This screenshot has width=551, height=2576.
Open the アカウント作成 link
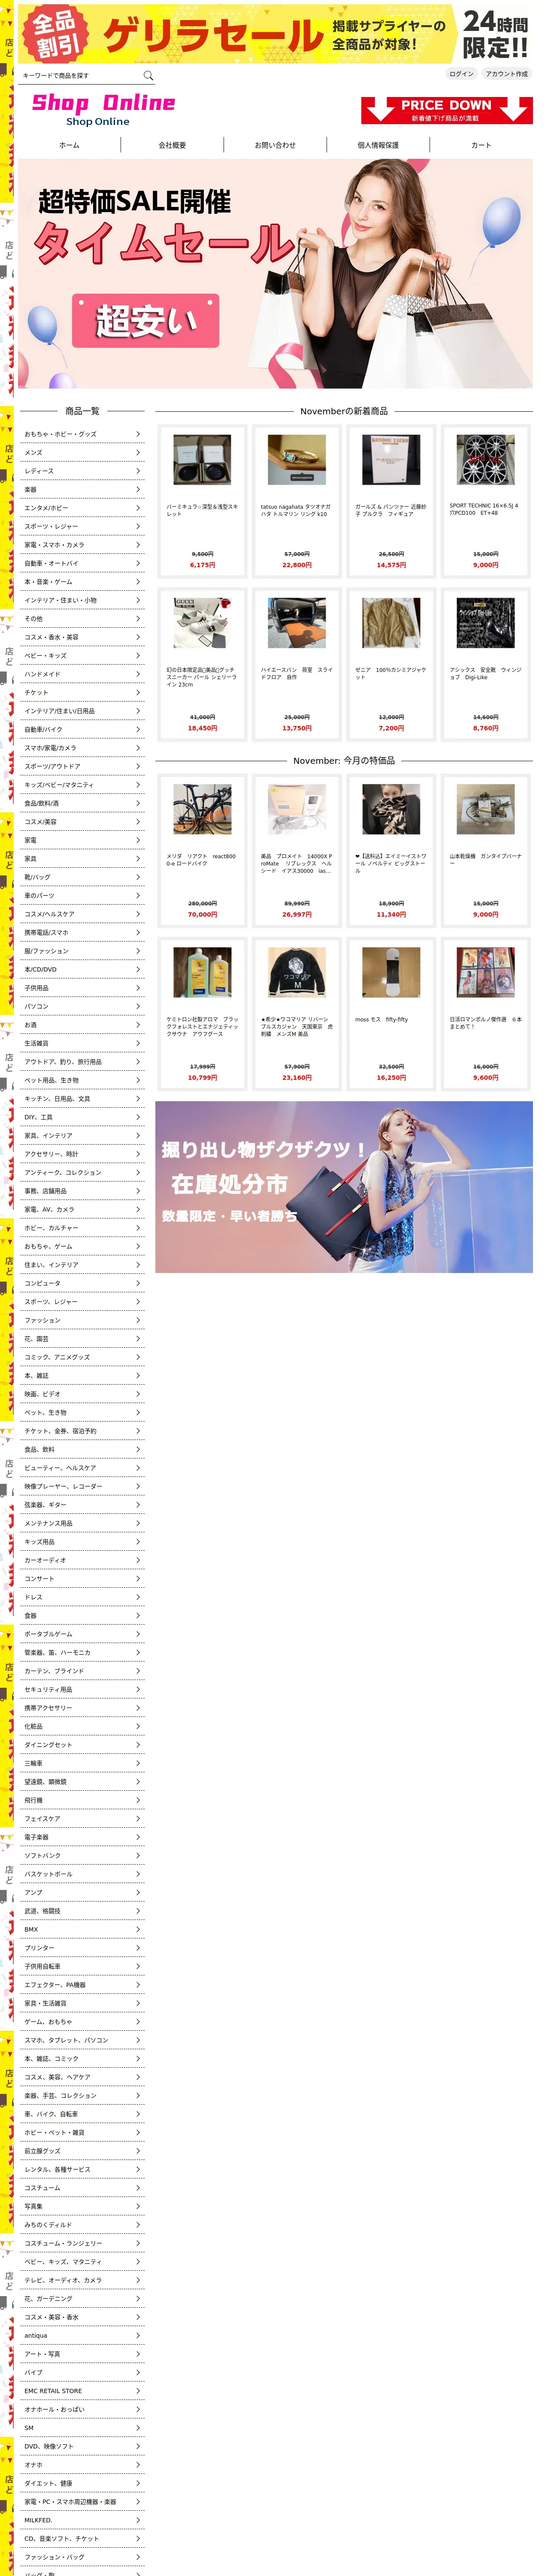tap(506, 74)
